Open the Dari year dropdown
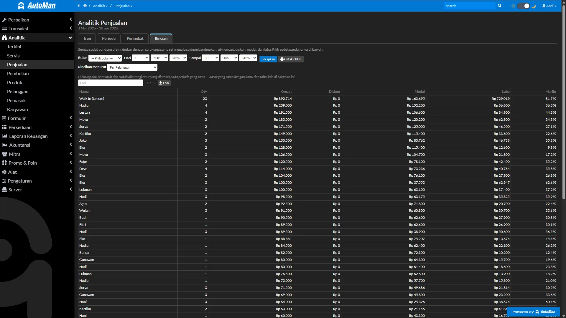 coord(178,58)
